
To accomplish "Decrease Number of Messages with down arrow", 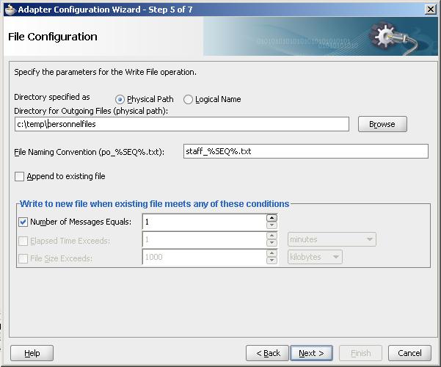I will [271, 225].
